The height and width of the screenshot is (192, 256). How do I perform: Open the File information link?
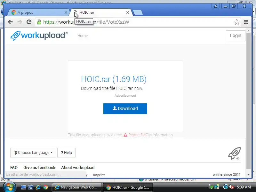159,135
